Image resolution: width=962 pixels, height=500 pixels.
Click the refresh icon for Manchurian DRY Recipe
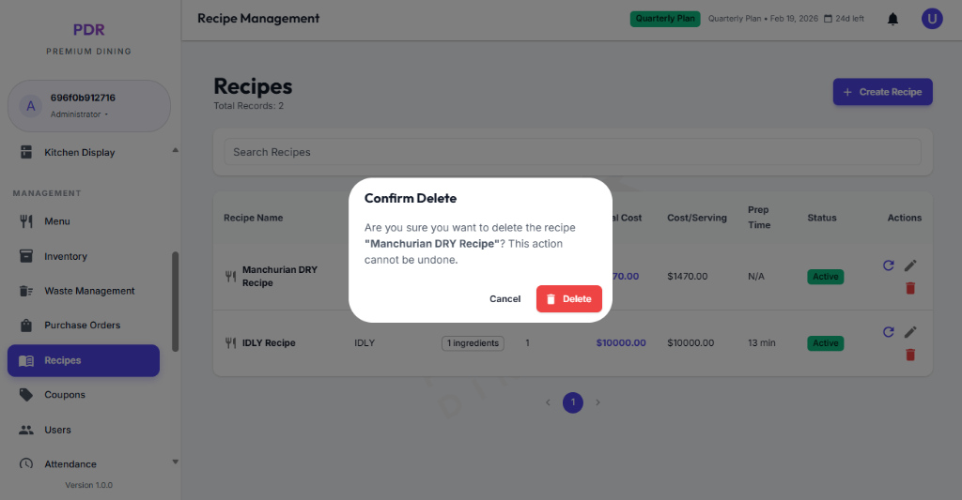click(889, 265)
